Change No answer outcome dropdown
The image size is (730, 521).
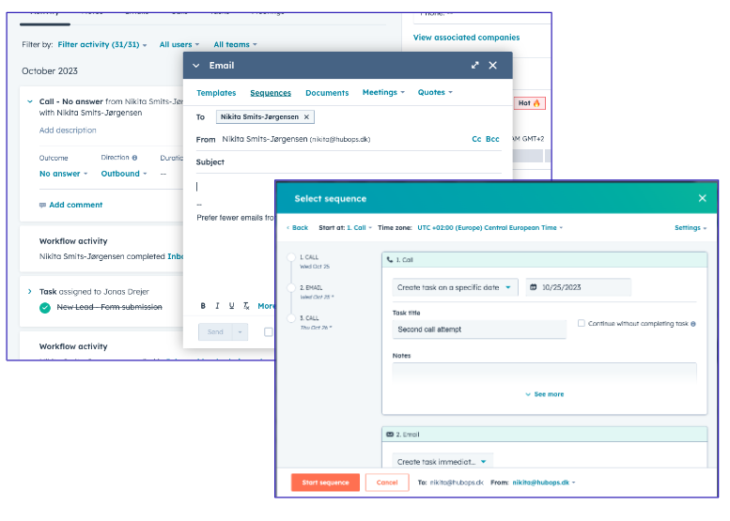tap(63, 174)
